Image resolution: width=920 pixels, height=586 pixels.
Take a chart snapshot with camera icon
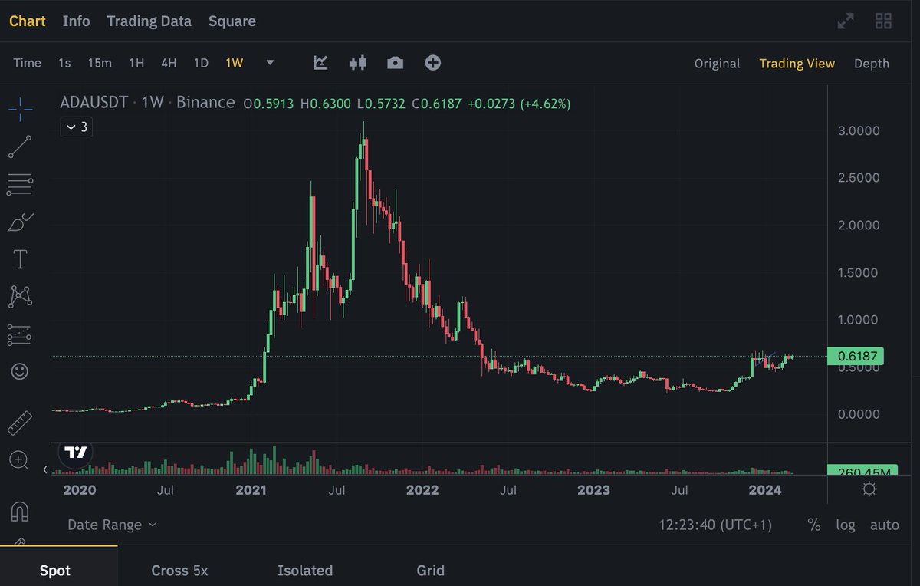tap(395, 63)
